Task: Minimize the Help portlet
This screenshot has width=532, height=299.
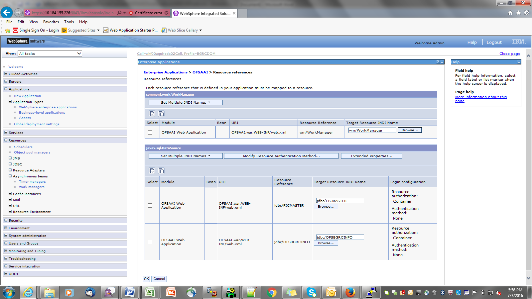Action: click(x=519, y=62)
